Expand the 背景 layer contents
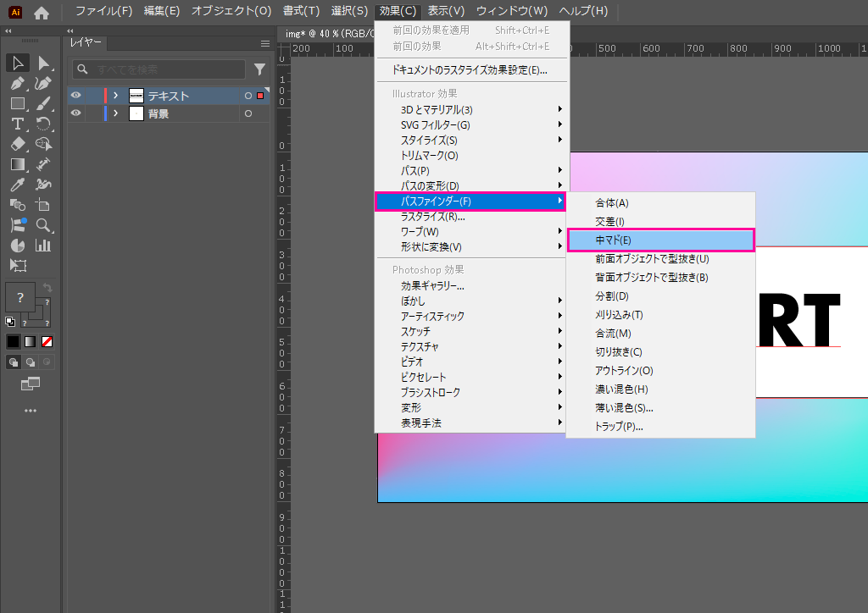This screenshot has height=613, width=868. point(115,113)
